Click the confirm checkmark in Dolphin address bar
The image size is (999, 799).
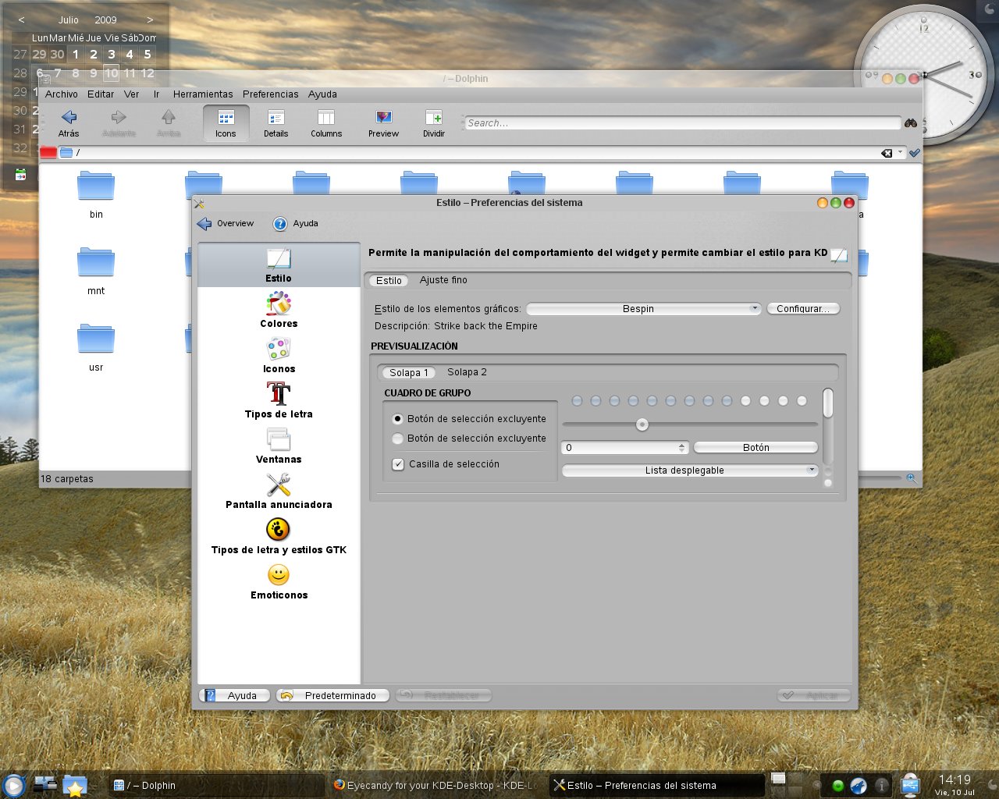(914, 153)
